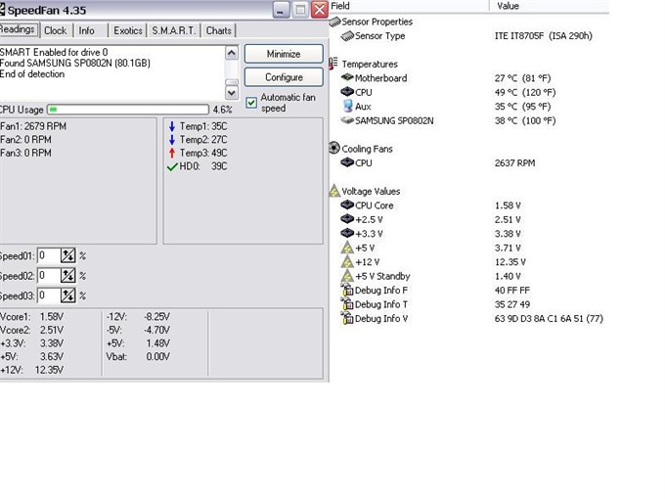
Task: Adjust the Speed02 spinner arrows
Action: [x=68, y=276]
